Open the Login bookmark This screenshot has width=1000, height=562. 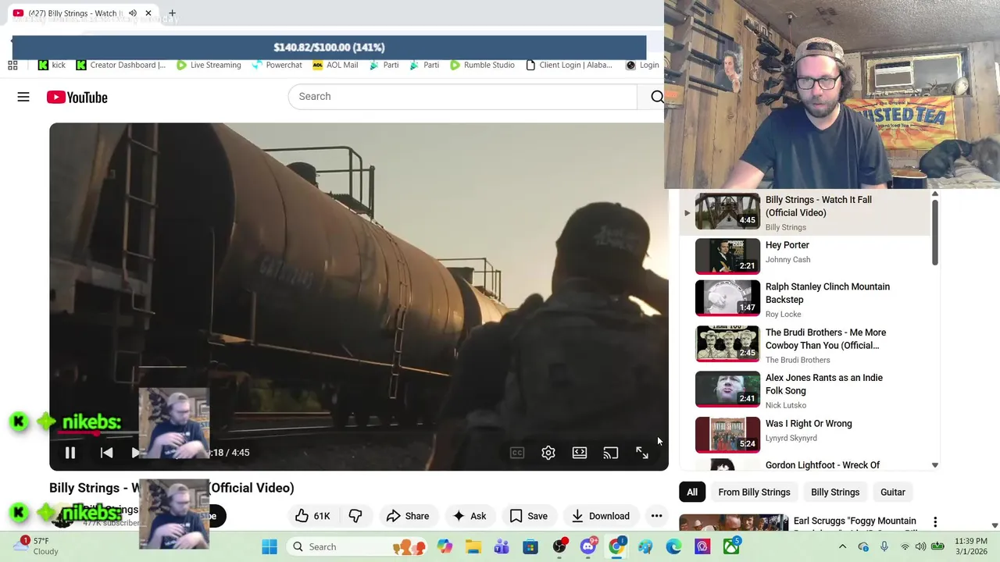tap(642, 65)
